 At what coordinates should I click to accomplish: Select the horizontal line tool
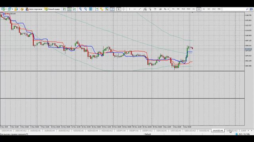click(x=135, y=9)
